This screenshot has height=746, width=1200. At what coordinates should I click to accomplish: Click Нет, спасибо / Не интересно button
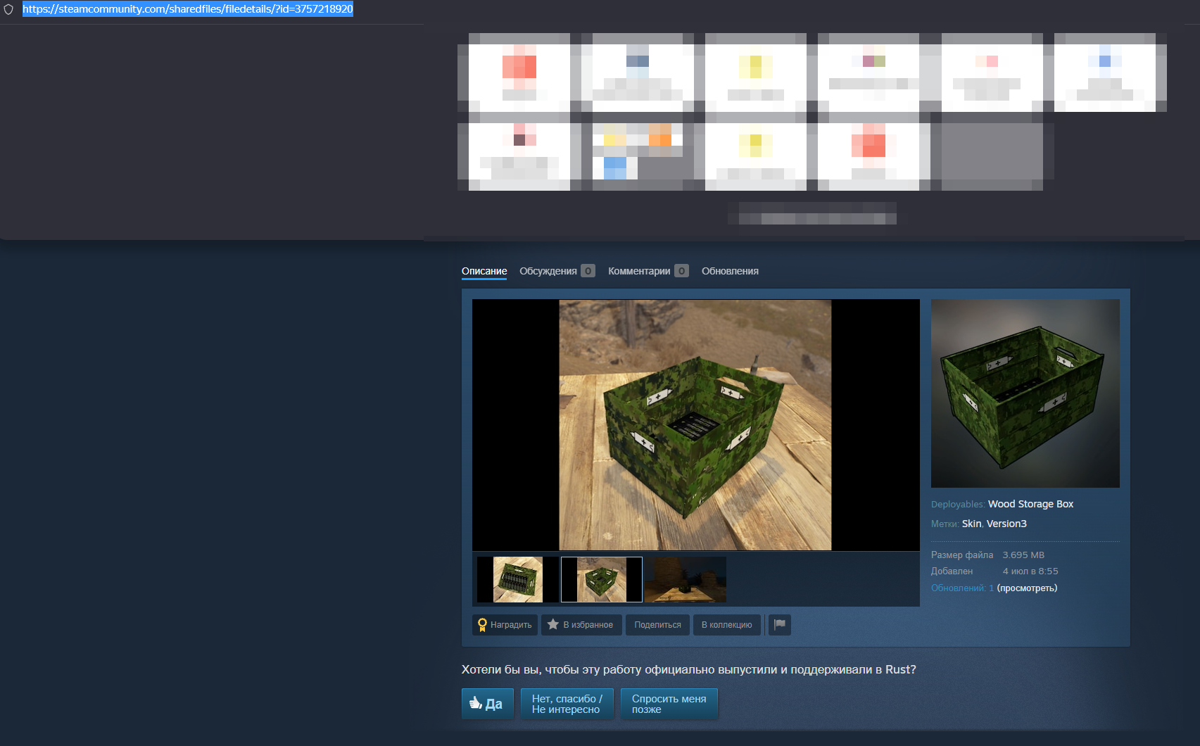[x=567, y=704]
